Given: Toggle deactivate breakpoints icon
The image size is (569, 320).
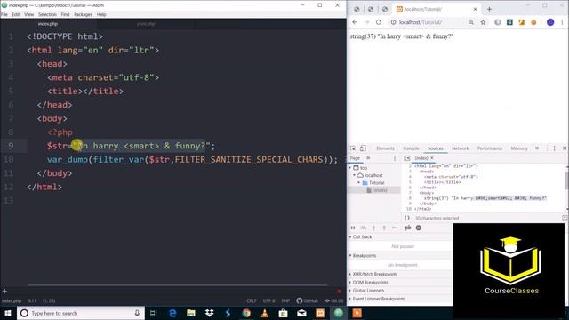Looking at the screenshot, I should 408,228.
